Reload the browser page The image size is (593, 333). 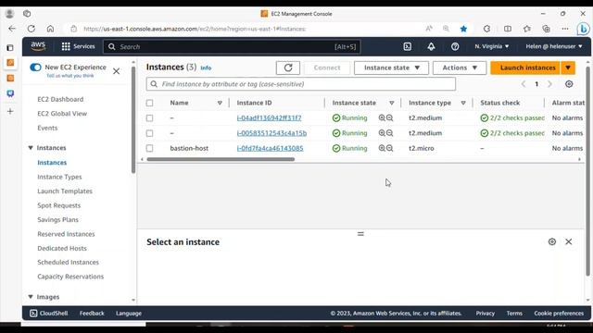[31, 29]
